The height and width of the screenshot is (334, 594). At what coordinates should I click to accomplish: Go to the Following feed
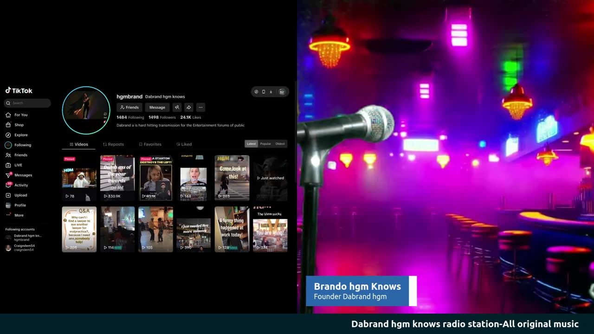[23, 145]
